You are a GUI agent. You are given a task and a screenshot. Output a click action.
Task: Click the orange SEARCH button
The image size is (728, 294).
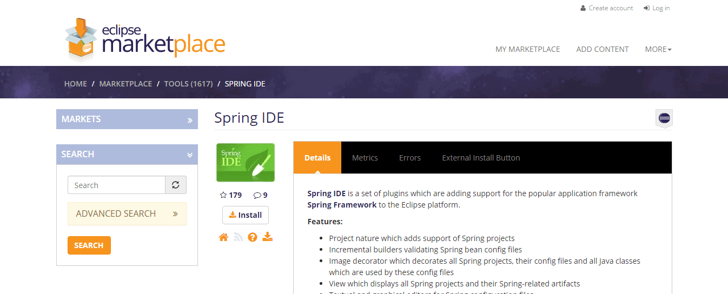point(89,245)
